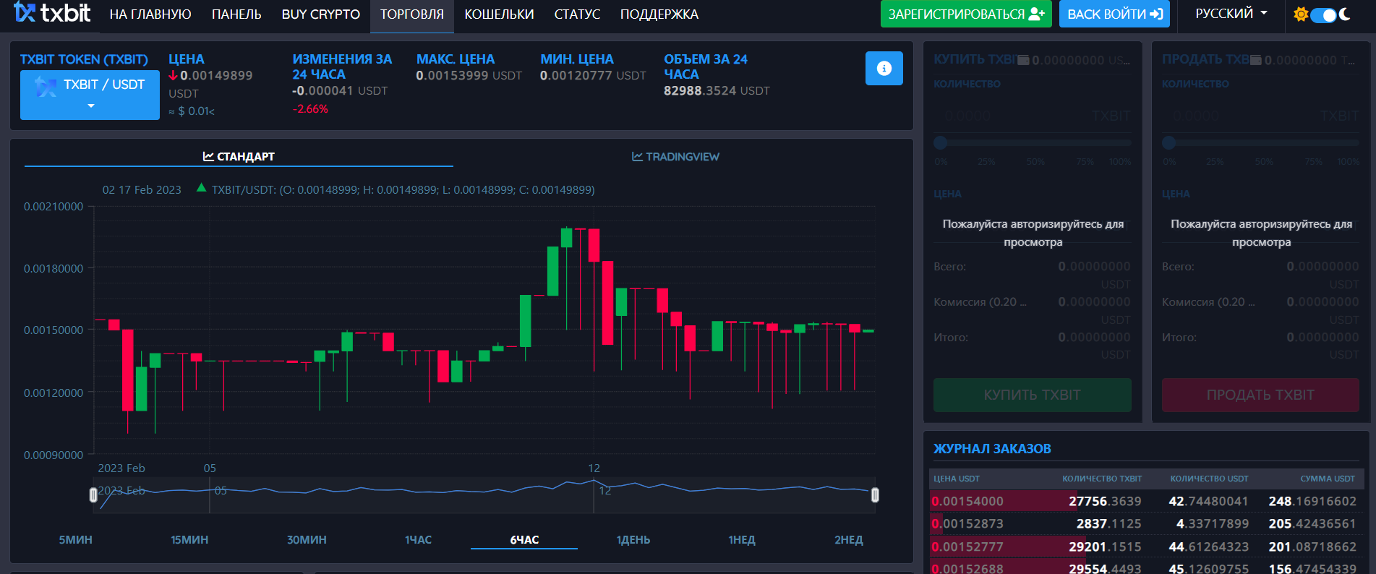Select the 6ЧАС timeframe
The image size is (1376, 574).
tap(524, 539)
